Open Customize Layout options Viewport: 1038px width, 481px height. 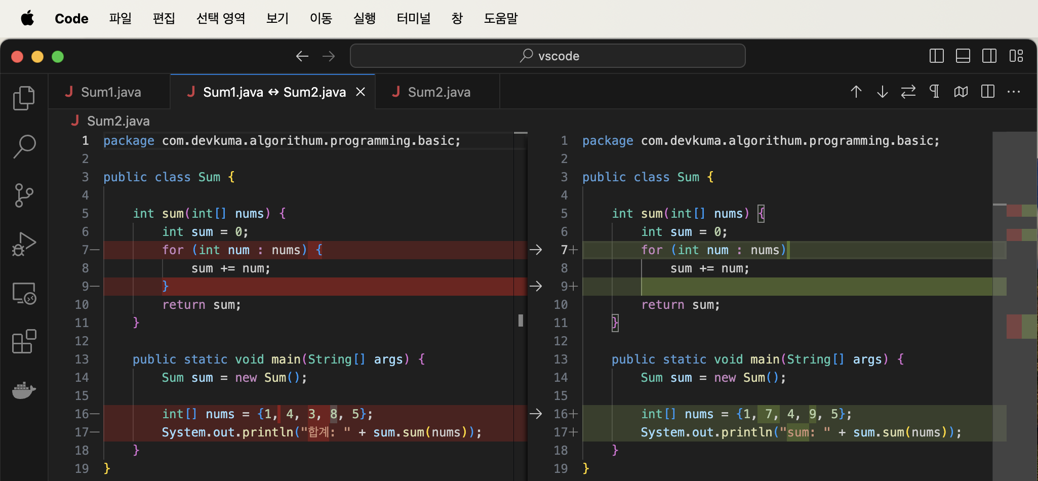1016,56
